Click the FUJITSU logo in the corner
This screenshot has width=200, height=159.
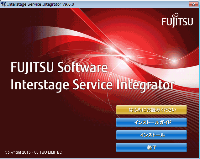(x=177, y=20)
